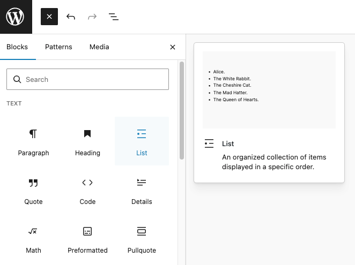Viewport: 355px width, 265px height.
Task: Insert a Heading block
Action: coord(87,141)
